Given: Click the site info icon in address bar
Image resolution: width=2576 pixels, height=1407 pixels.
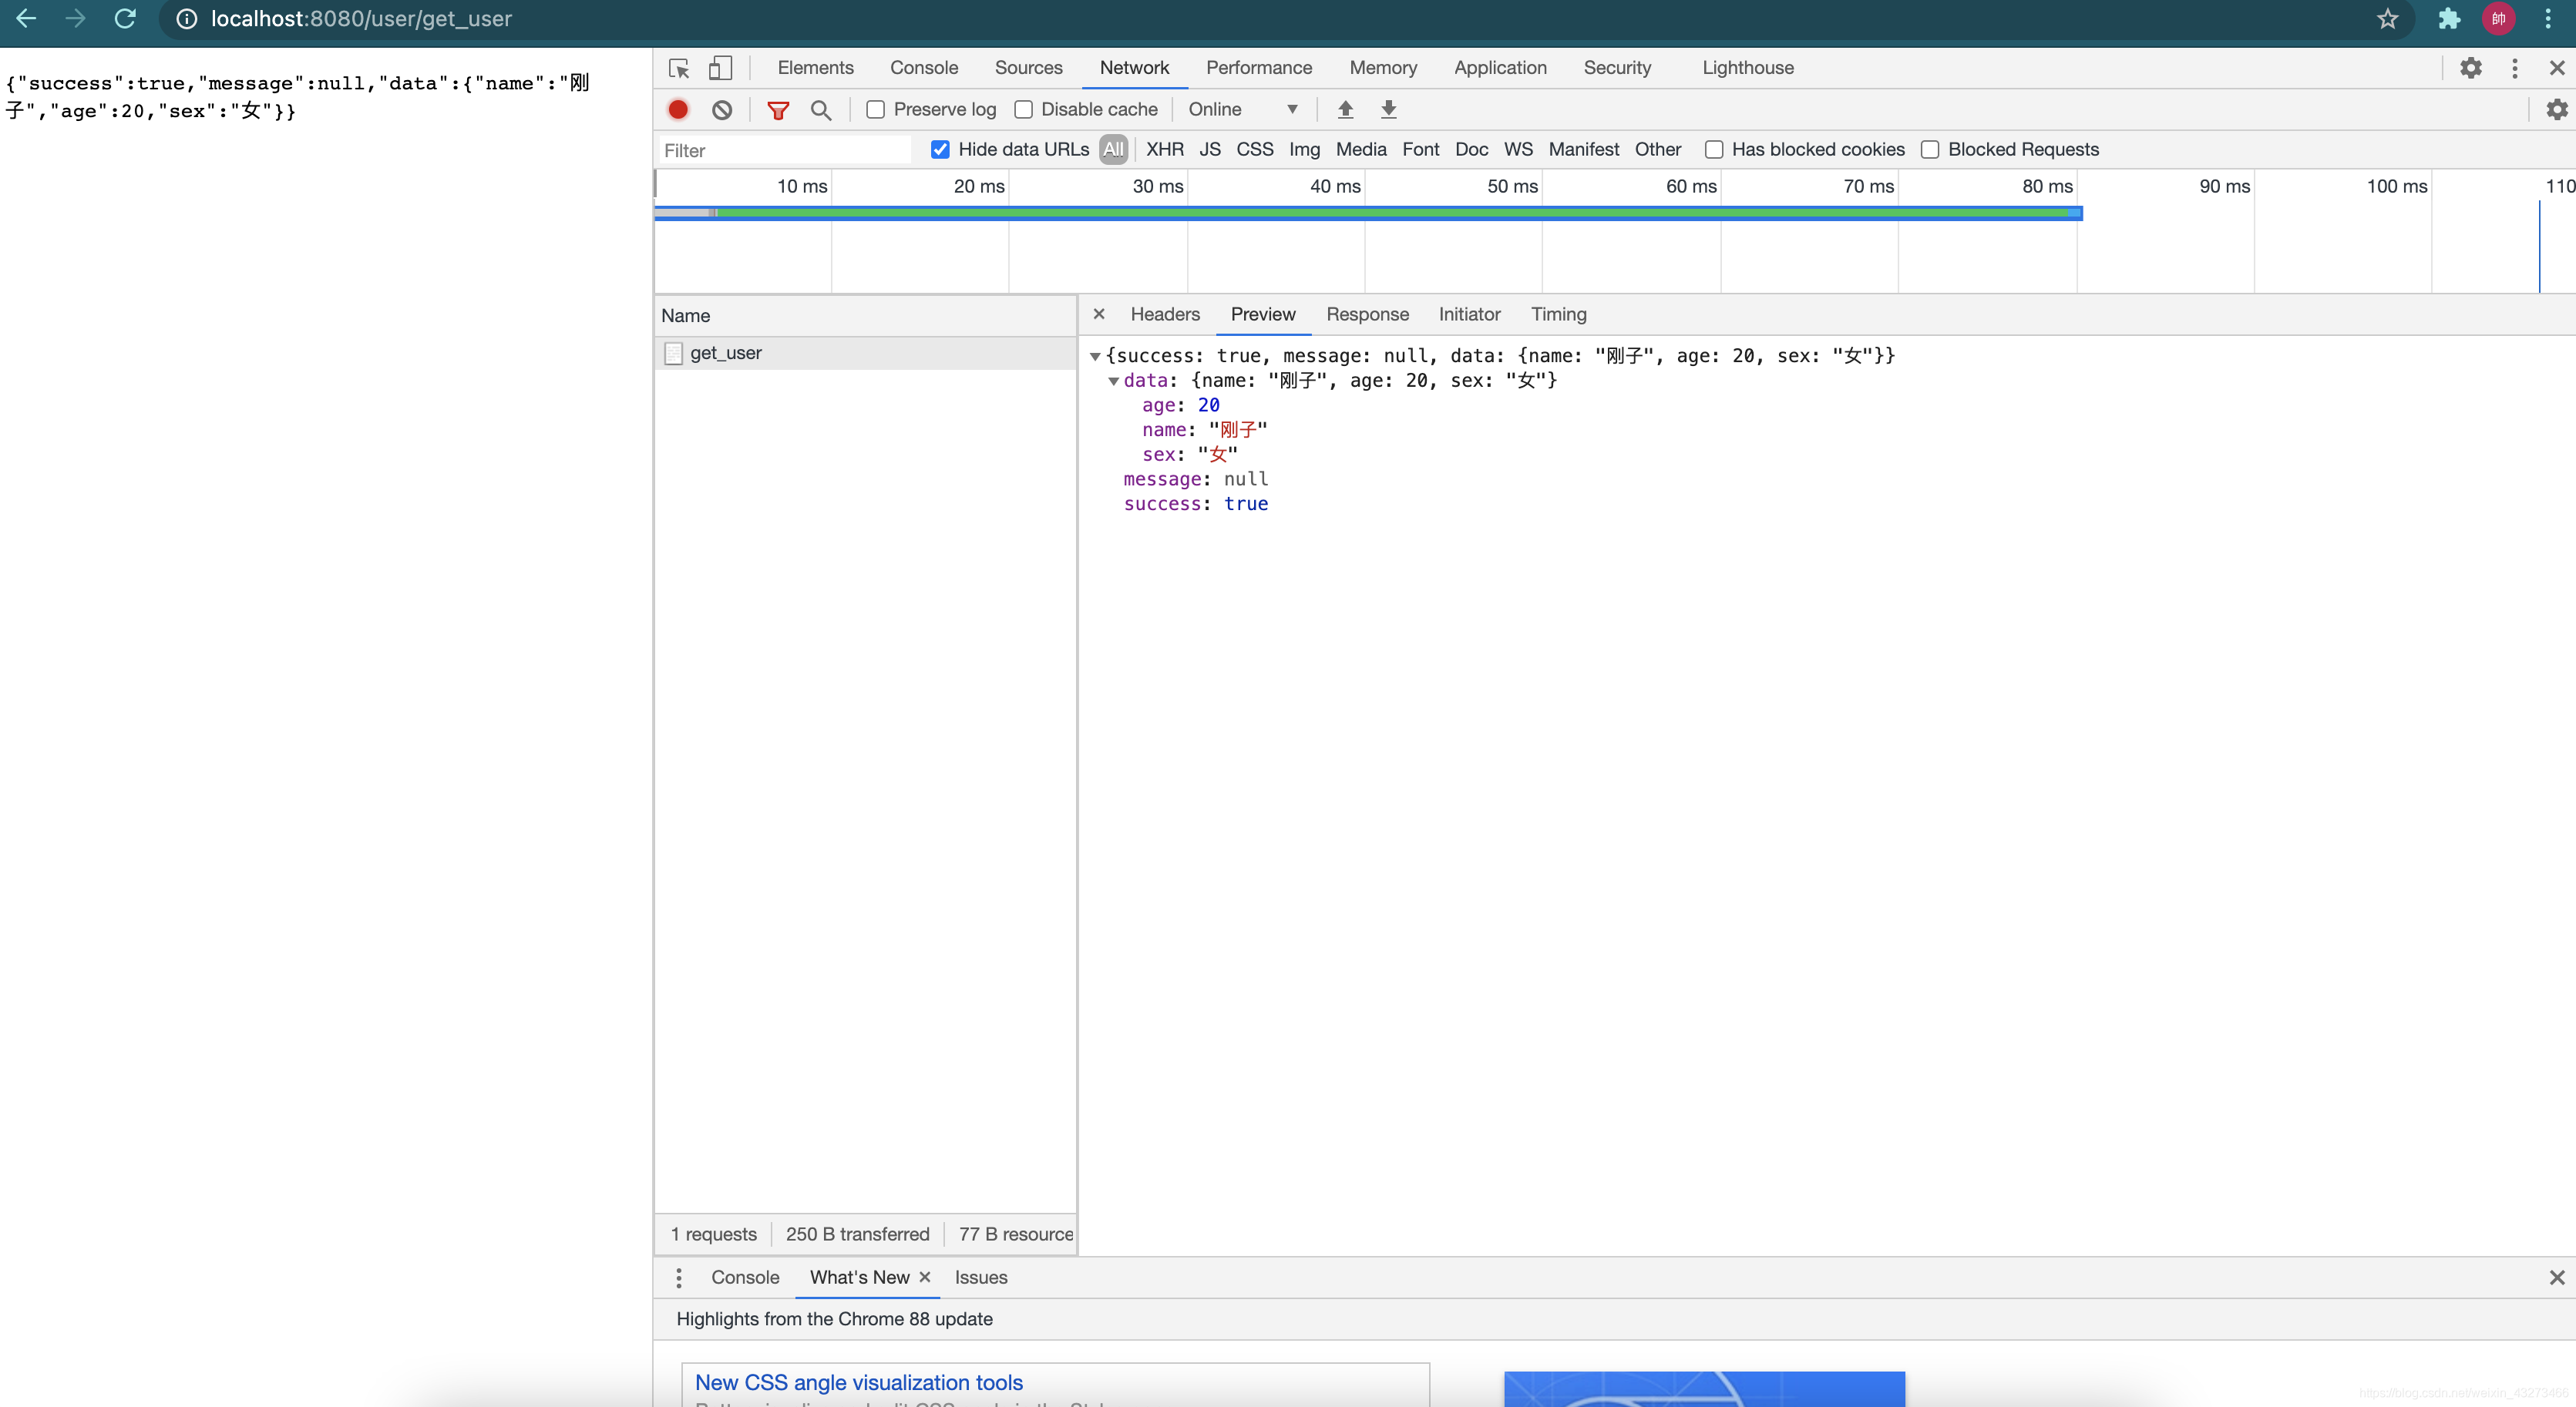Looking at the screenshot, I should click(187, 19).
